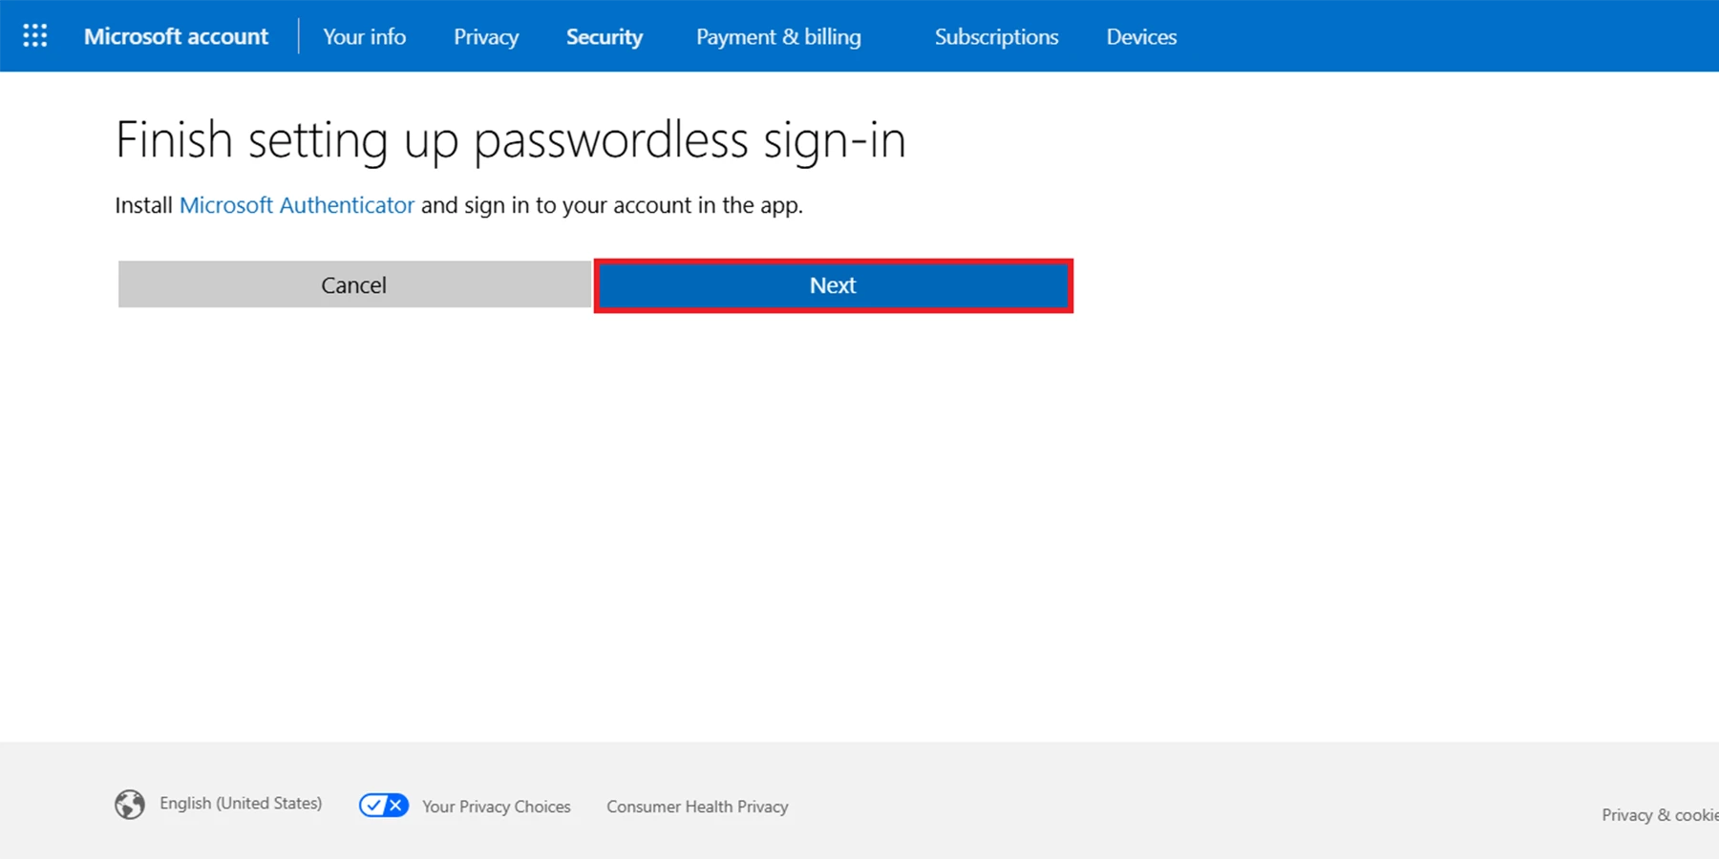Click the privacy choices toggle icon

tap(384, 806)
